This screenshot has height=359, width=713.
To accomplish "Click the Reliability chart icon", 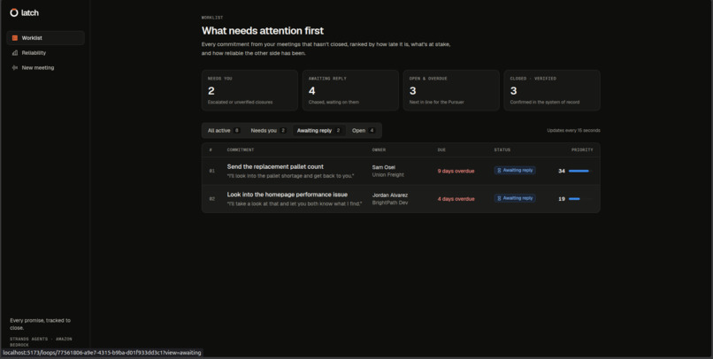I will pos(14,53).
